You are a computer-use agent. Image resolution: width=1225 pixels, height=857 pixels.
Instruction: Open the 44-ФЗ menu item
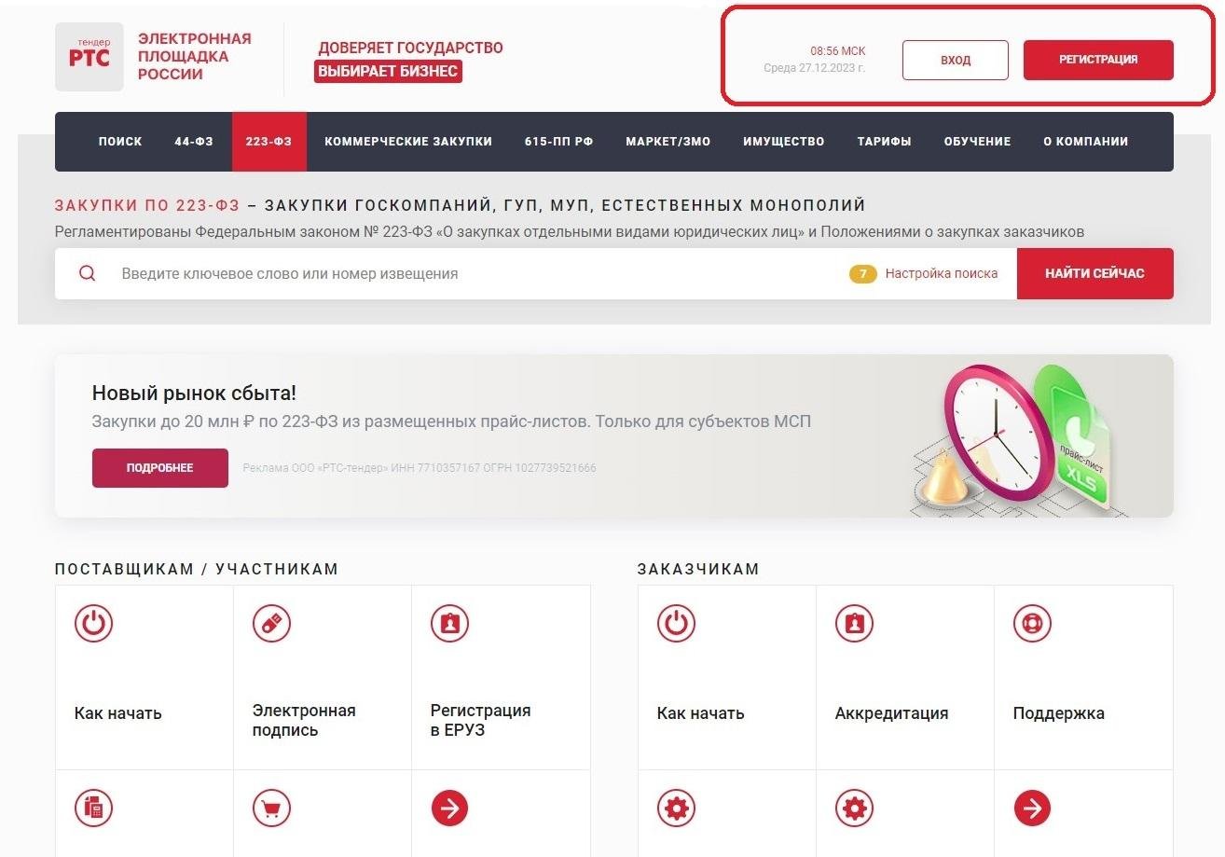point(194,142)
